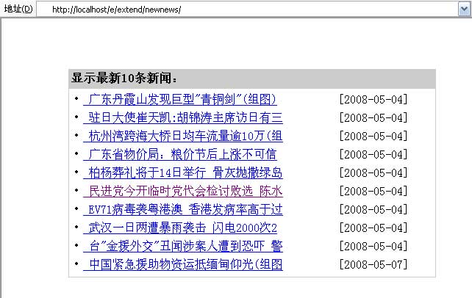Open the 中国紧急援助物资 Myanmar news link

point(183,264)
